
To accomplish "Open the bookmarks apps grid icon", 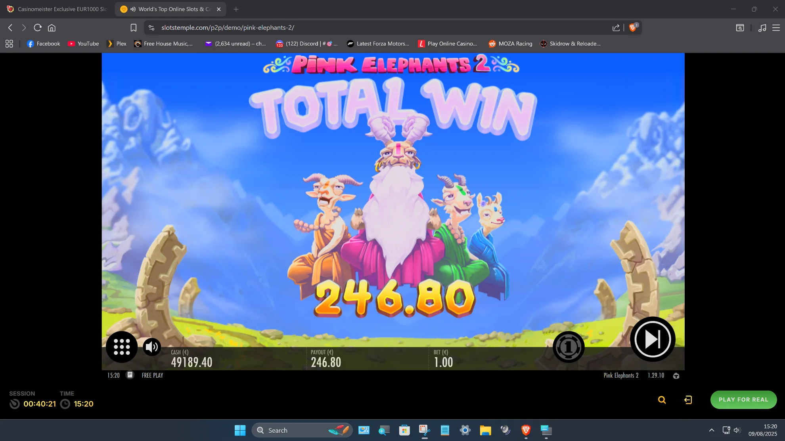I will pos(9,44).
